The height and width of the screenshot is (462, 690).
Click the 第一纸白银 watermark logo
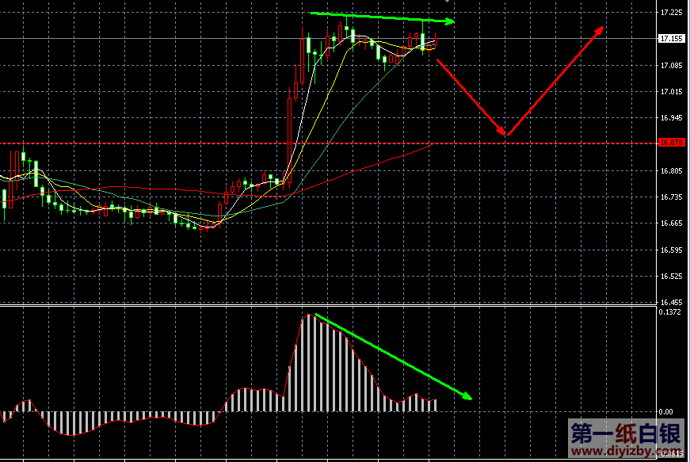click(x=625, y=433)
